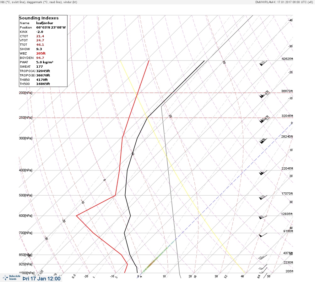Select the 400[hPa] pressure label
Image resolution: width=315 pixels, height=282 pixels.
coord(25,170)
